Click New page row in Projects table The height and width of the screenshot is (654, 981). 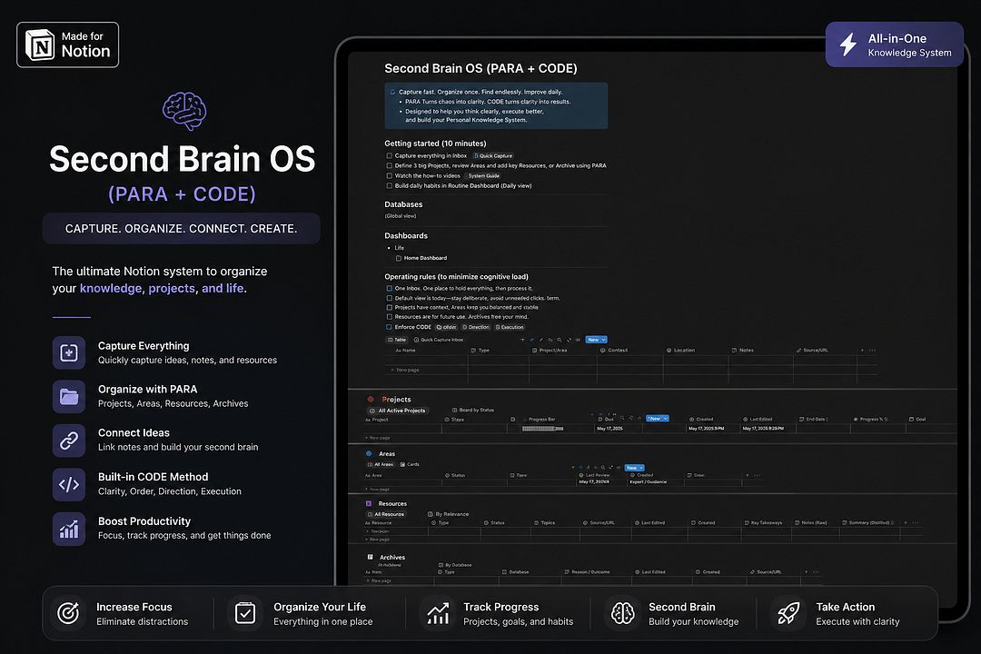tap(377, 438)
